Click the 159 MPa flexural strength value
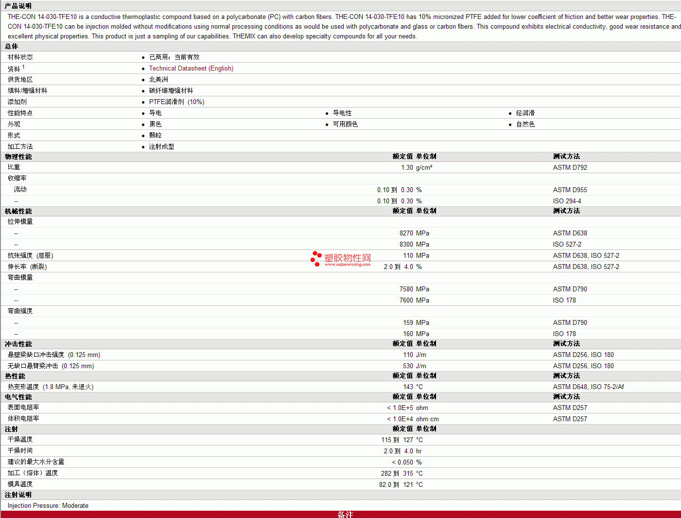 coord(416,323)
